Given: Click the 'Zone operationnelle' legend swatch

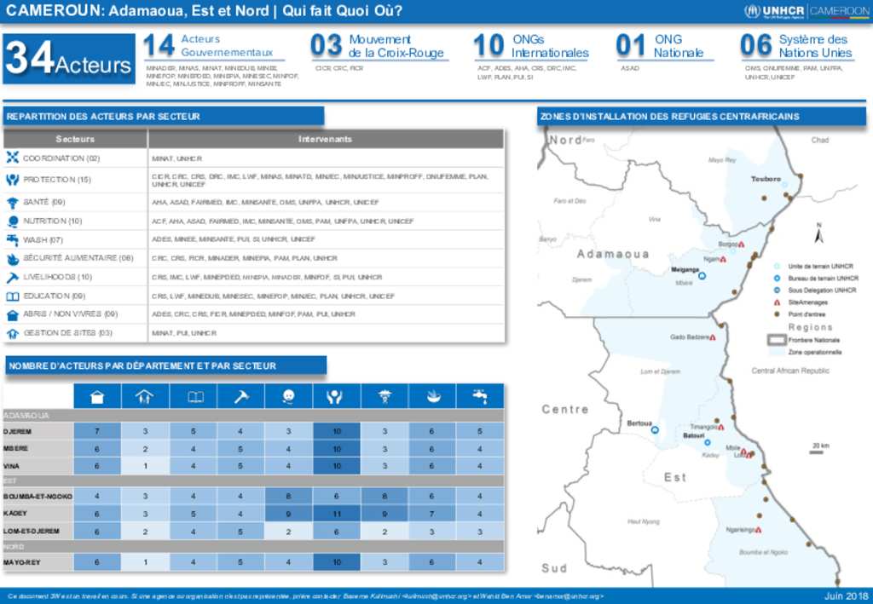Looking at the screenshot, I should [x=777, y=352].
